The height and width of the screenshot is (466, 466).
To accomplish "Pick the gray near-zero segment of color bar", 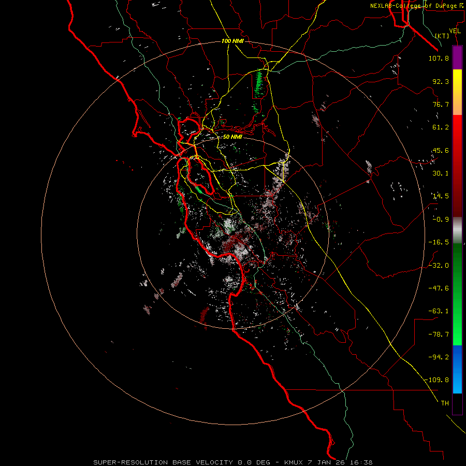I will point(457,230).
